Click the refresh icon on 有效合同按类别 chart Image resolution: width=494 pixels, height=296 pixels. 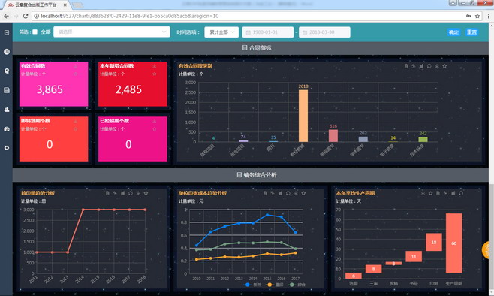click(x=429, y=66)
